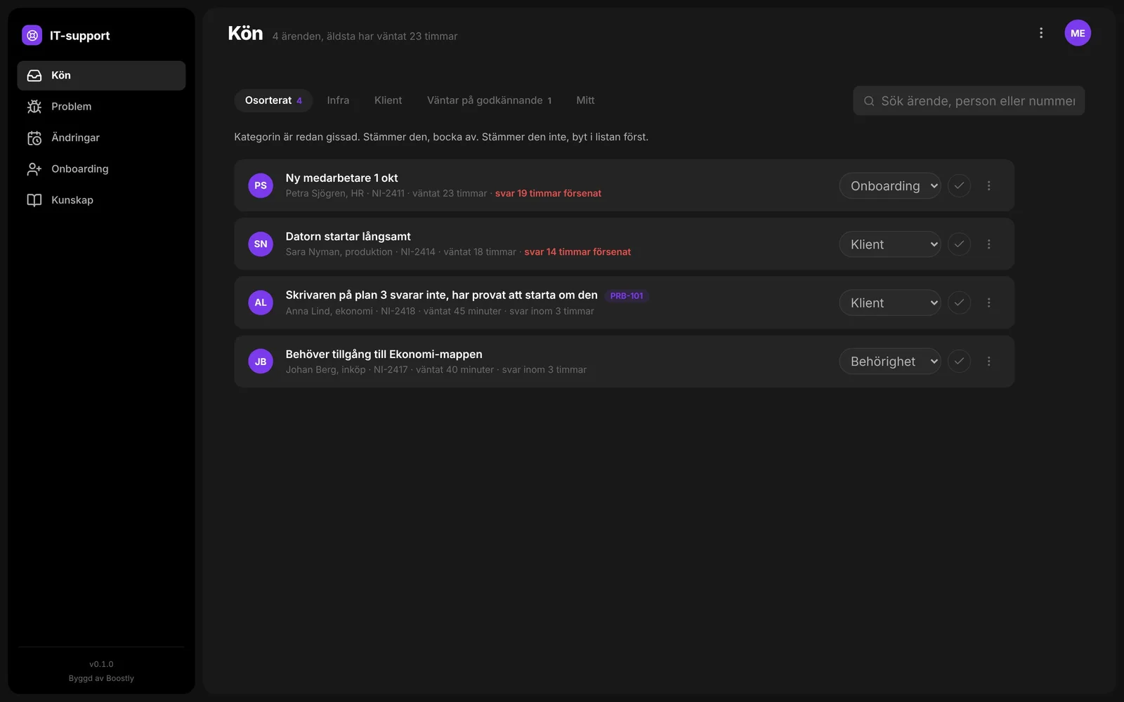Go to Ändringar in sidebar
The image size is (1124, 702).
coord(101,138)
